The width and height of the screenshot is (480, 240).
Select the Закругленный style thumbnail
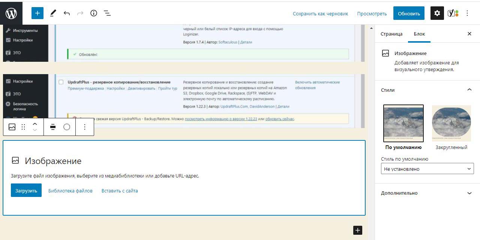click(x=451, y=124)
